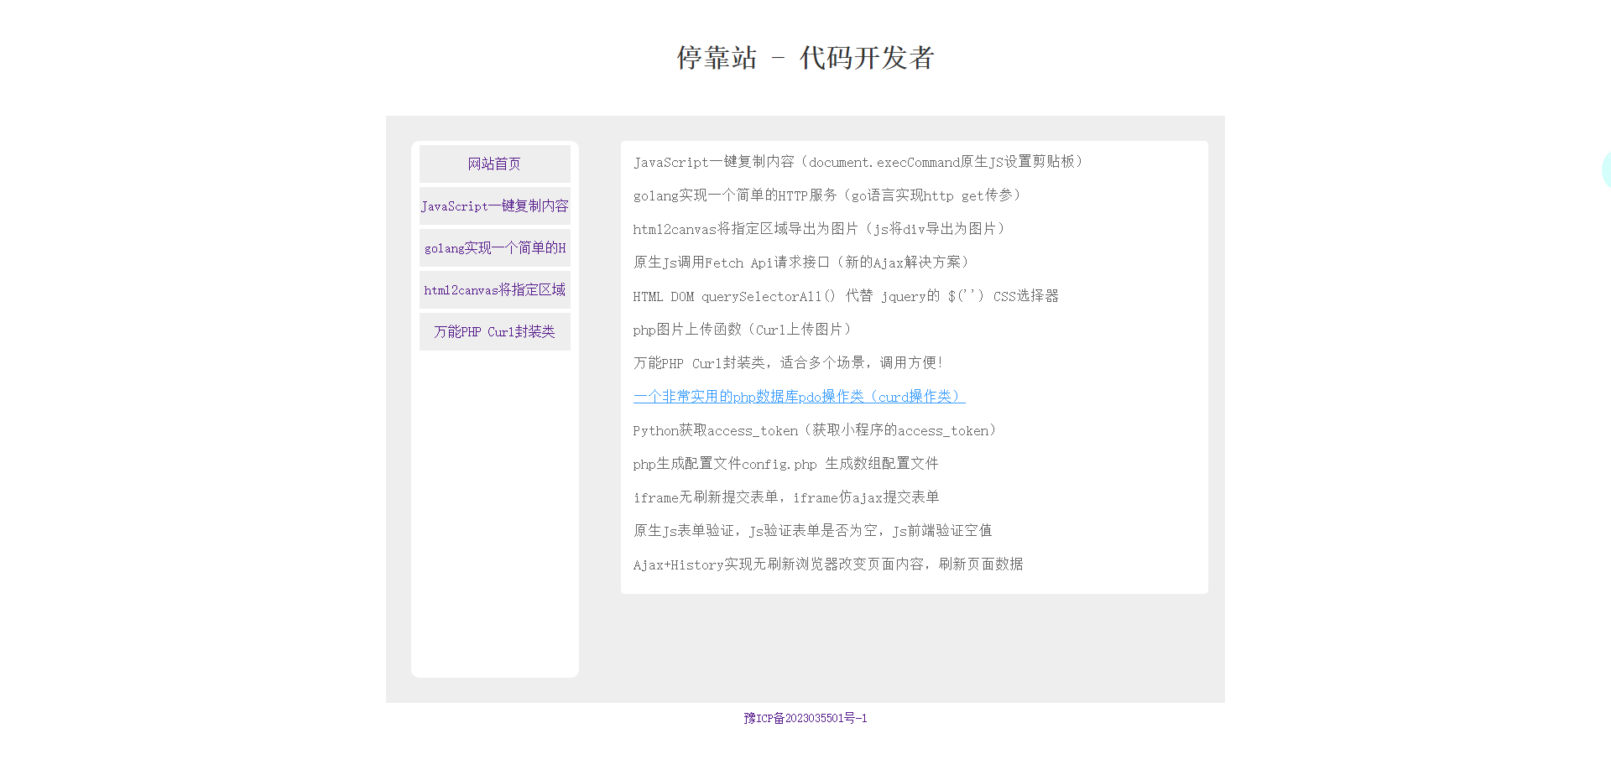Open highlighted link 一个非常实用的php数据库pdo操作类
Image resolution: width=1611 pixels, height=775 pixels.
pyautogui.click(x=798, y=396)
